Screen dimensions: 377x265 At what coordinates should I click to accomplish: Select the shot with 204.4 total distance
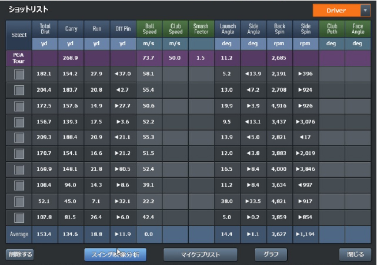[x=19, y=90]
